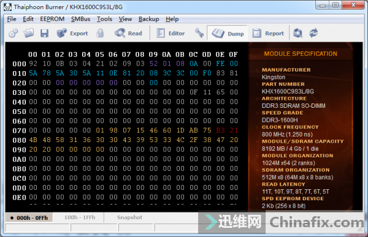This screenshot has height=237, width=368.
Task: Select the 000h - 0FFh address tab
Action: tap(29, 217)
